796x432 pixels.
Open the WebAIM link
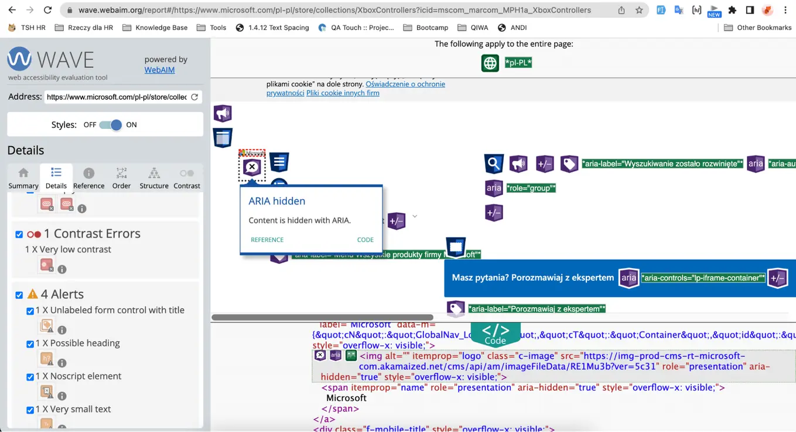click(x=159, y=69)
